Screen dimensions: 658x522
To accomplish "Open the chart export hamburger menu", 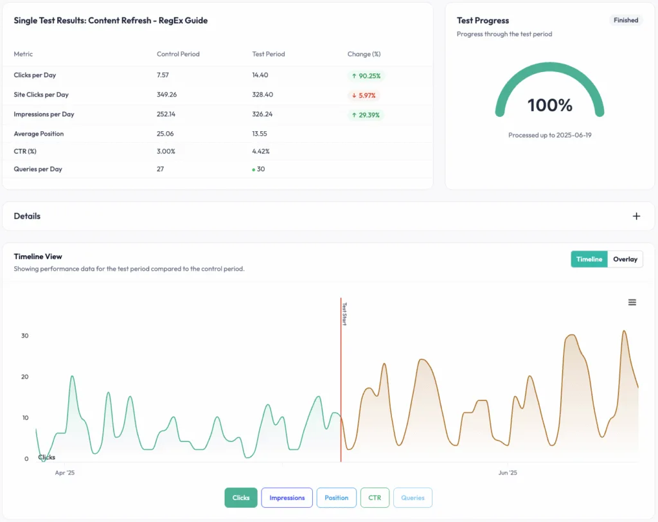I will tap(632, 302).
